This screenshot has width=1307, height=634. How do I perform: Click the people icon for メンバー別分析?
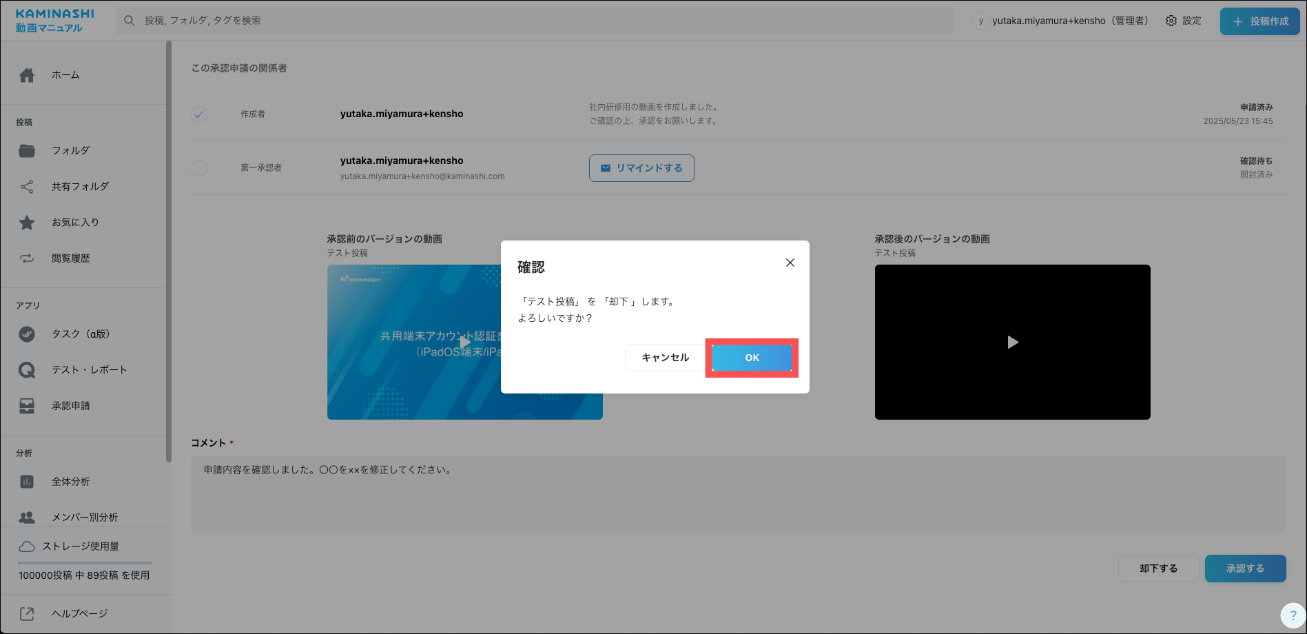[27, 518]
